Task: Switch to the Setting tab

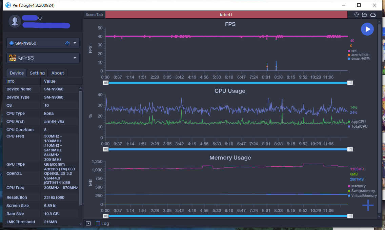Action: [37, 73]
